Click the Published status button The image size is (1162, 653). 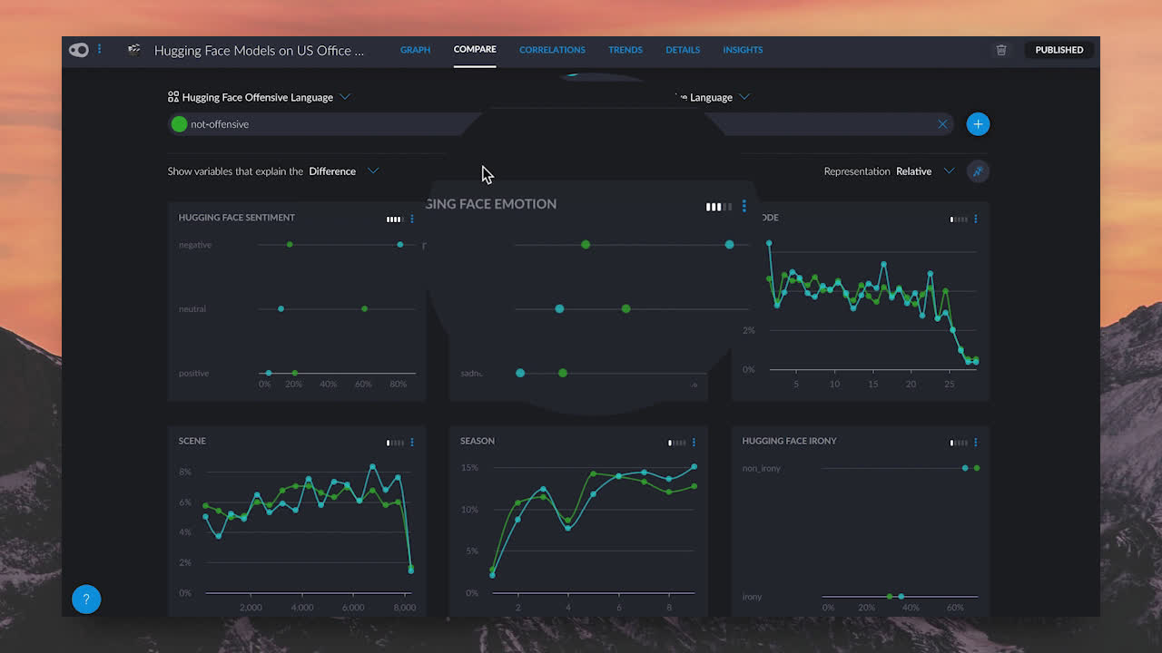point(1059,50)
